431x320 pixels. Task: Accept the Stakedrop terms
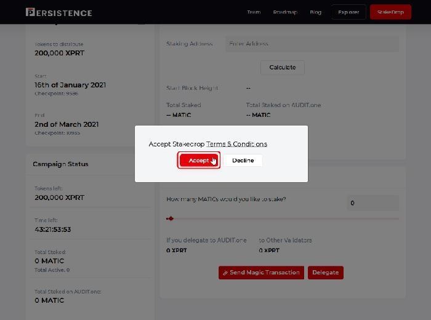(x=199, y=160)
